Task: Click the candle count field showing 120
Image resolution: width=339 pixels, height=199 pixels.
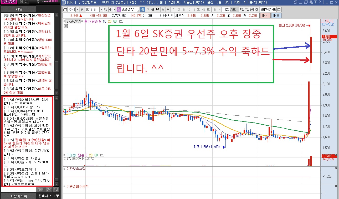Action: (226, 9)
